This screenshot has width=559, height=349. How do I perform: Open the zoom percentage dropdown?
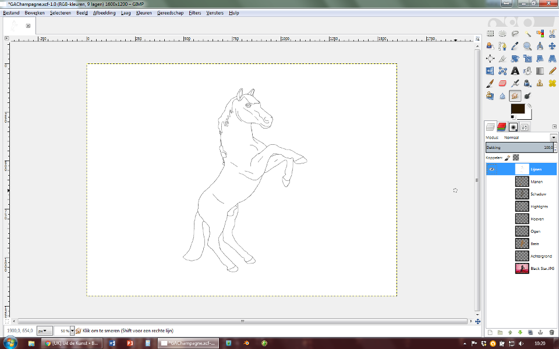coord(72,330)
